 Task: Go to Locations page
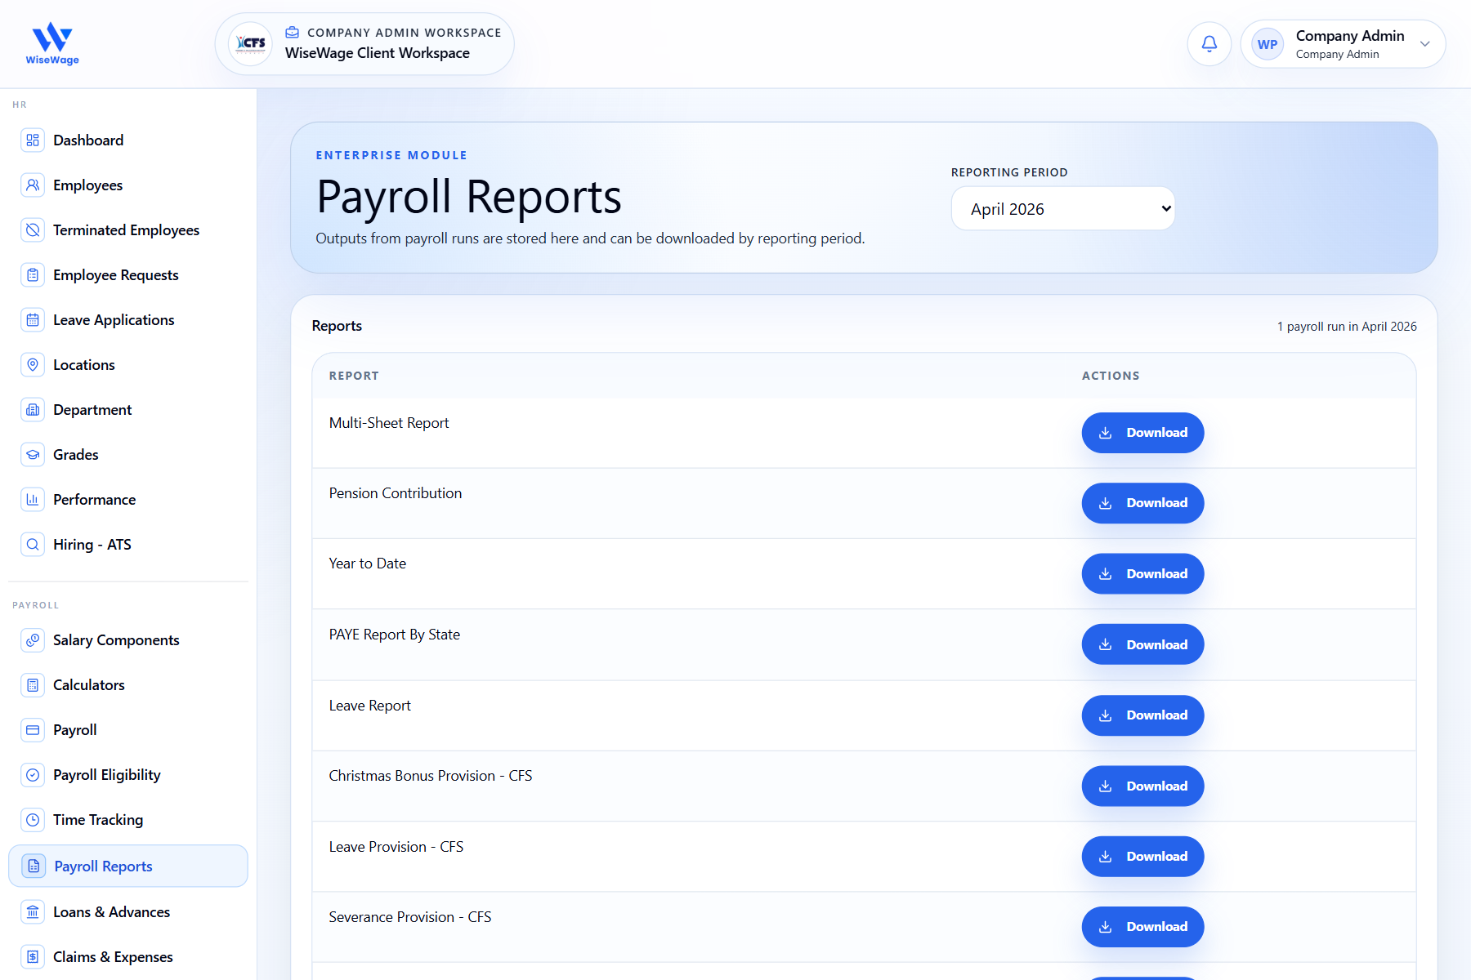(128, 365)
